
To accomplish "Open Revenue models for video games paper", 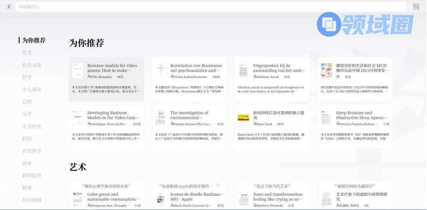I will click(112, 68).
